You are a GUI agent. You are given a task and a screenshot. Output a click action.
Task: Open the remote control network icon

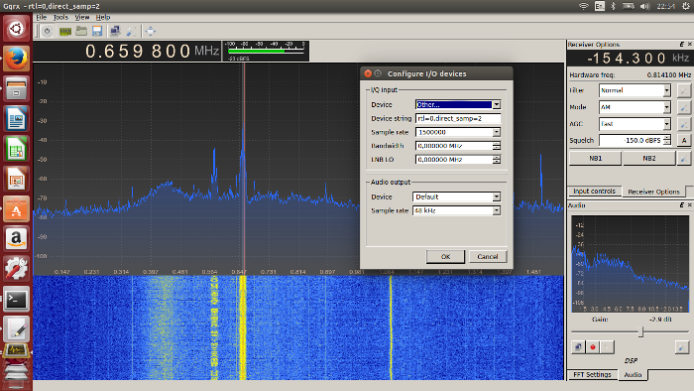(115, 31)
